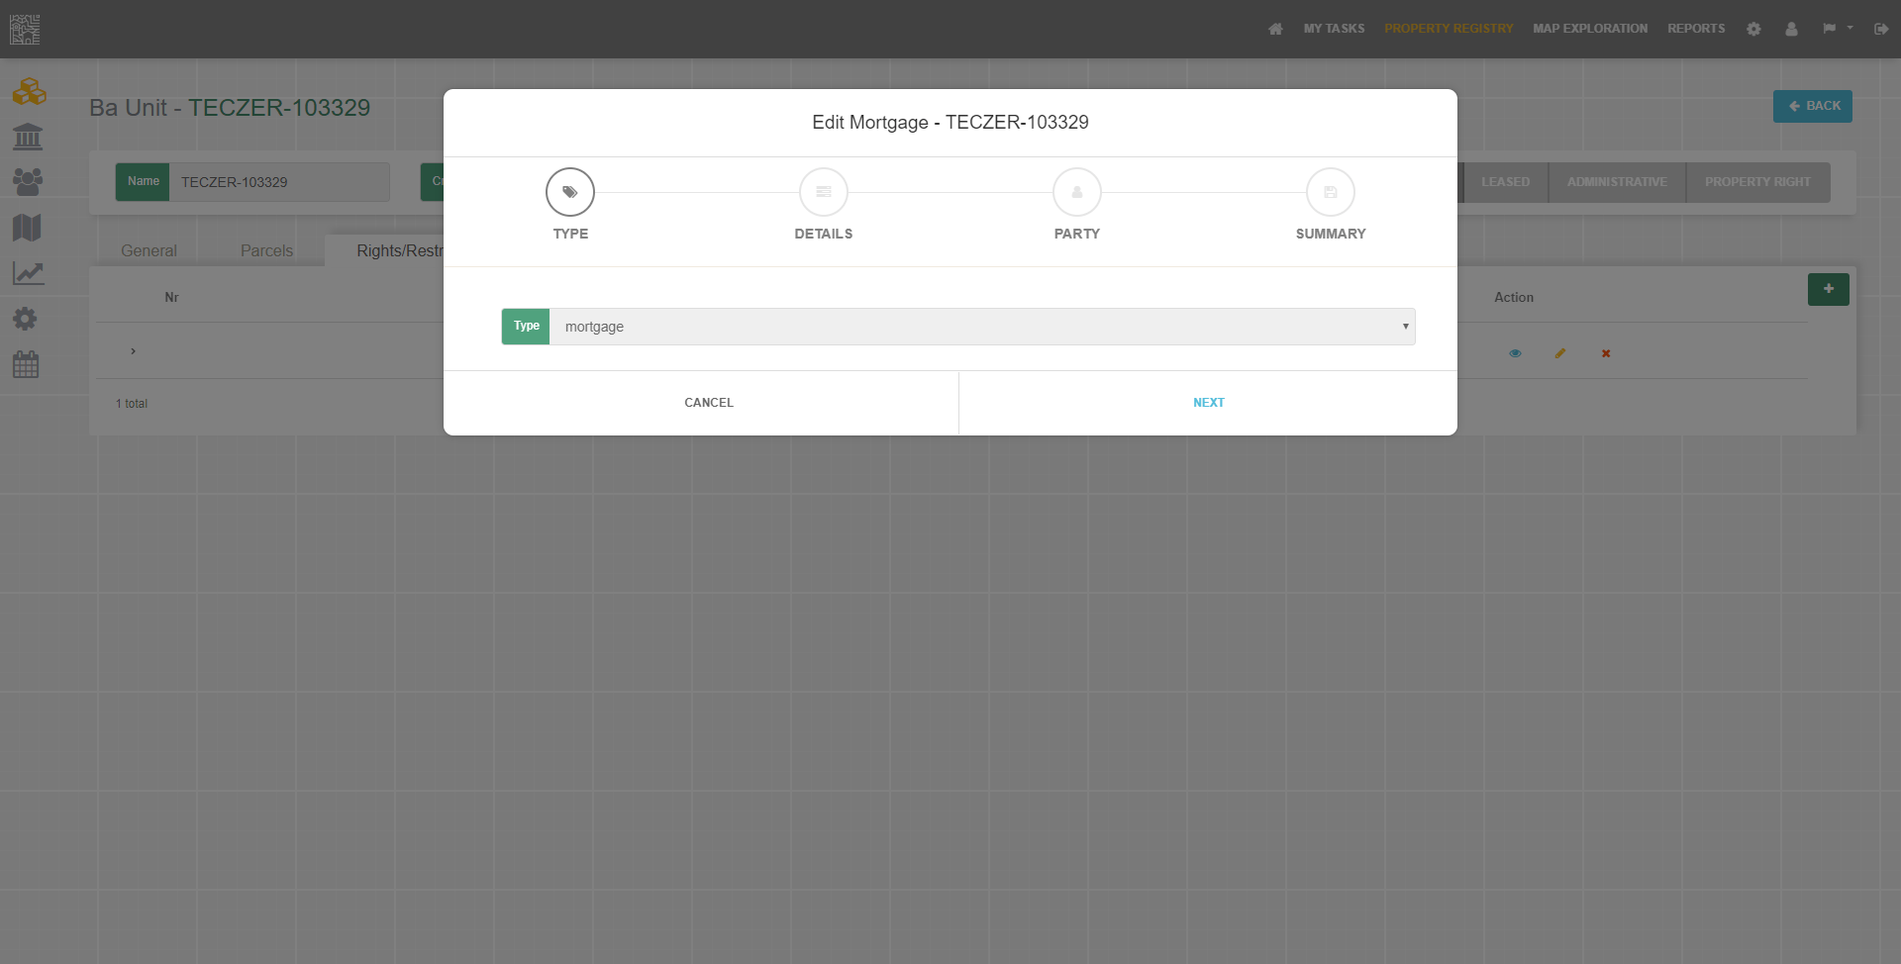This screenshot has height=964, width=1901.
Task: Click the TECZER-103329 Name input field
Action: [x=279, y=182]
